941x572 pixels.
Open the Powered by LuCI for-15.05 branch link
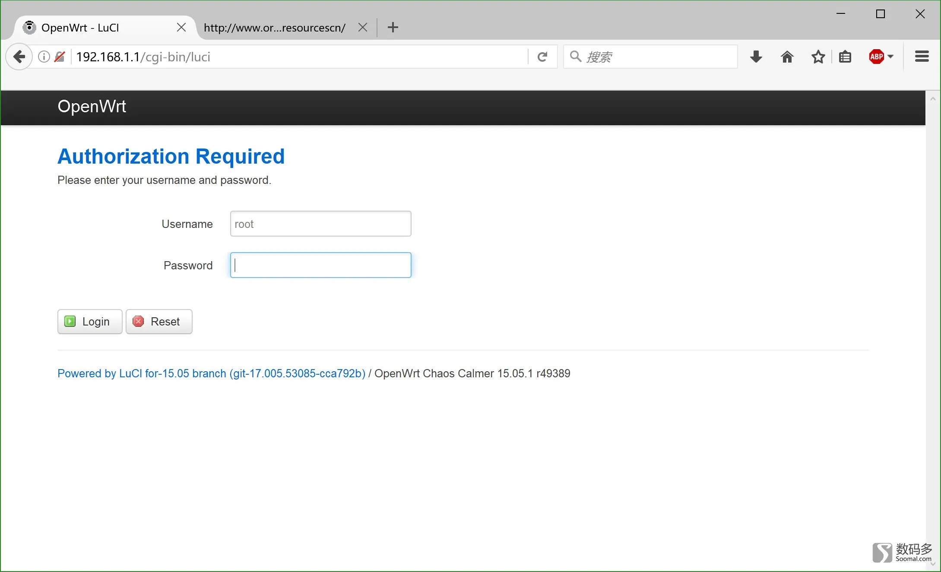212,373
